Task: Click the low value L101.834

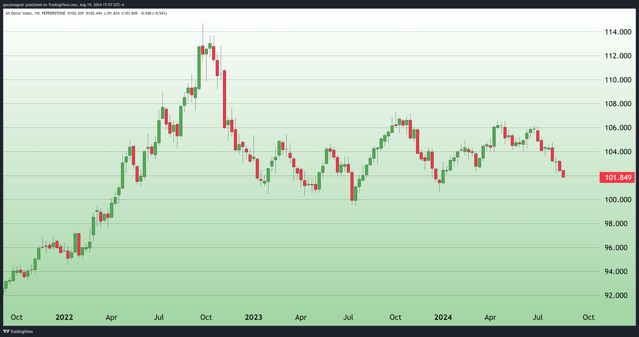Action: (x=113, y=13)
